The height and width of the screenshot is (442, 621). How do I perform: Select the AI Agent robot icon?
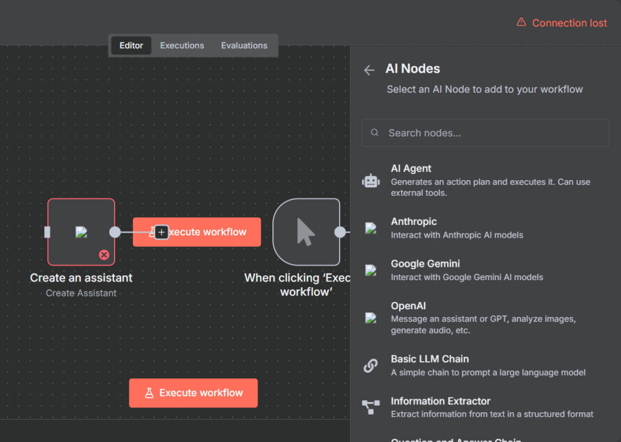click(x=371, y=181)
